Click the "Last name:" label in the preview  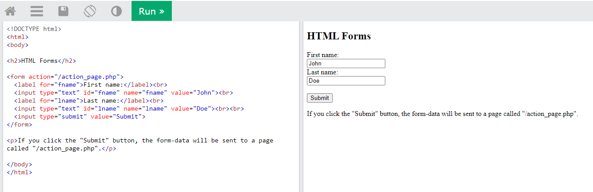pyautogui.click(x=322, y=72)
